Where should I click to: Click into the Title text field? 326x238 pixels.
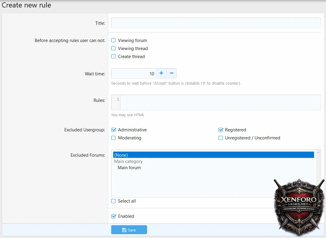tap(216, 23)
